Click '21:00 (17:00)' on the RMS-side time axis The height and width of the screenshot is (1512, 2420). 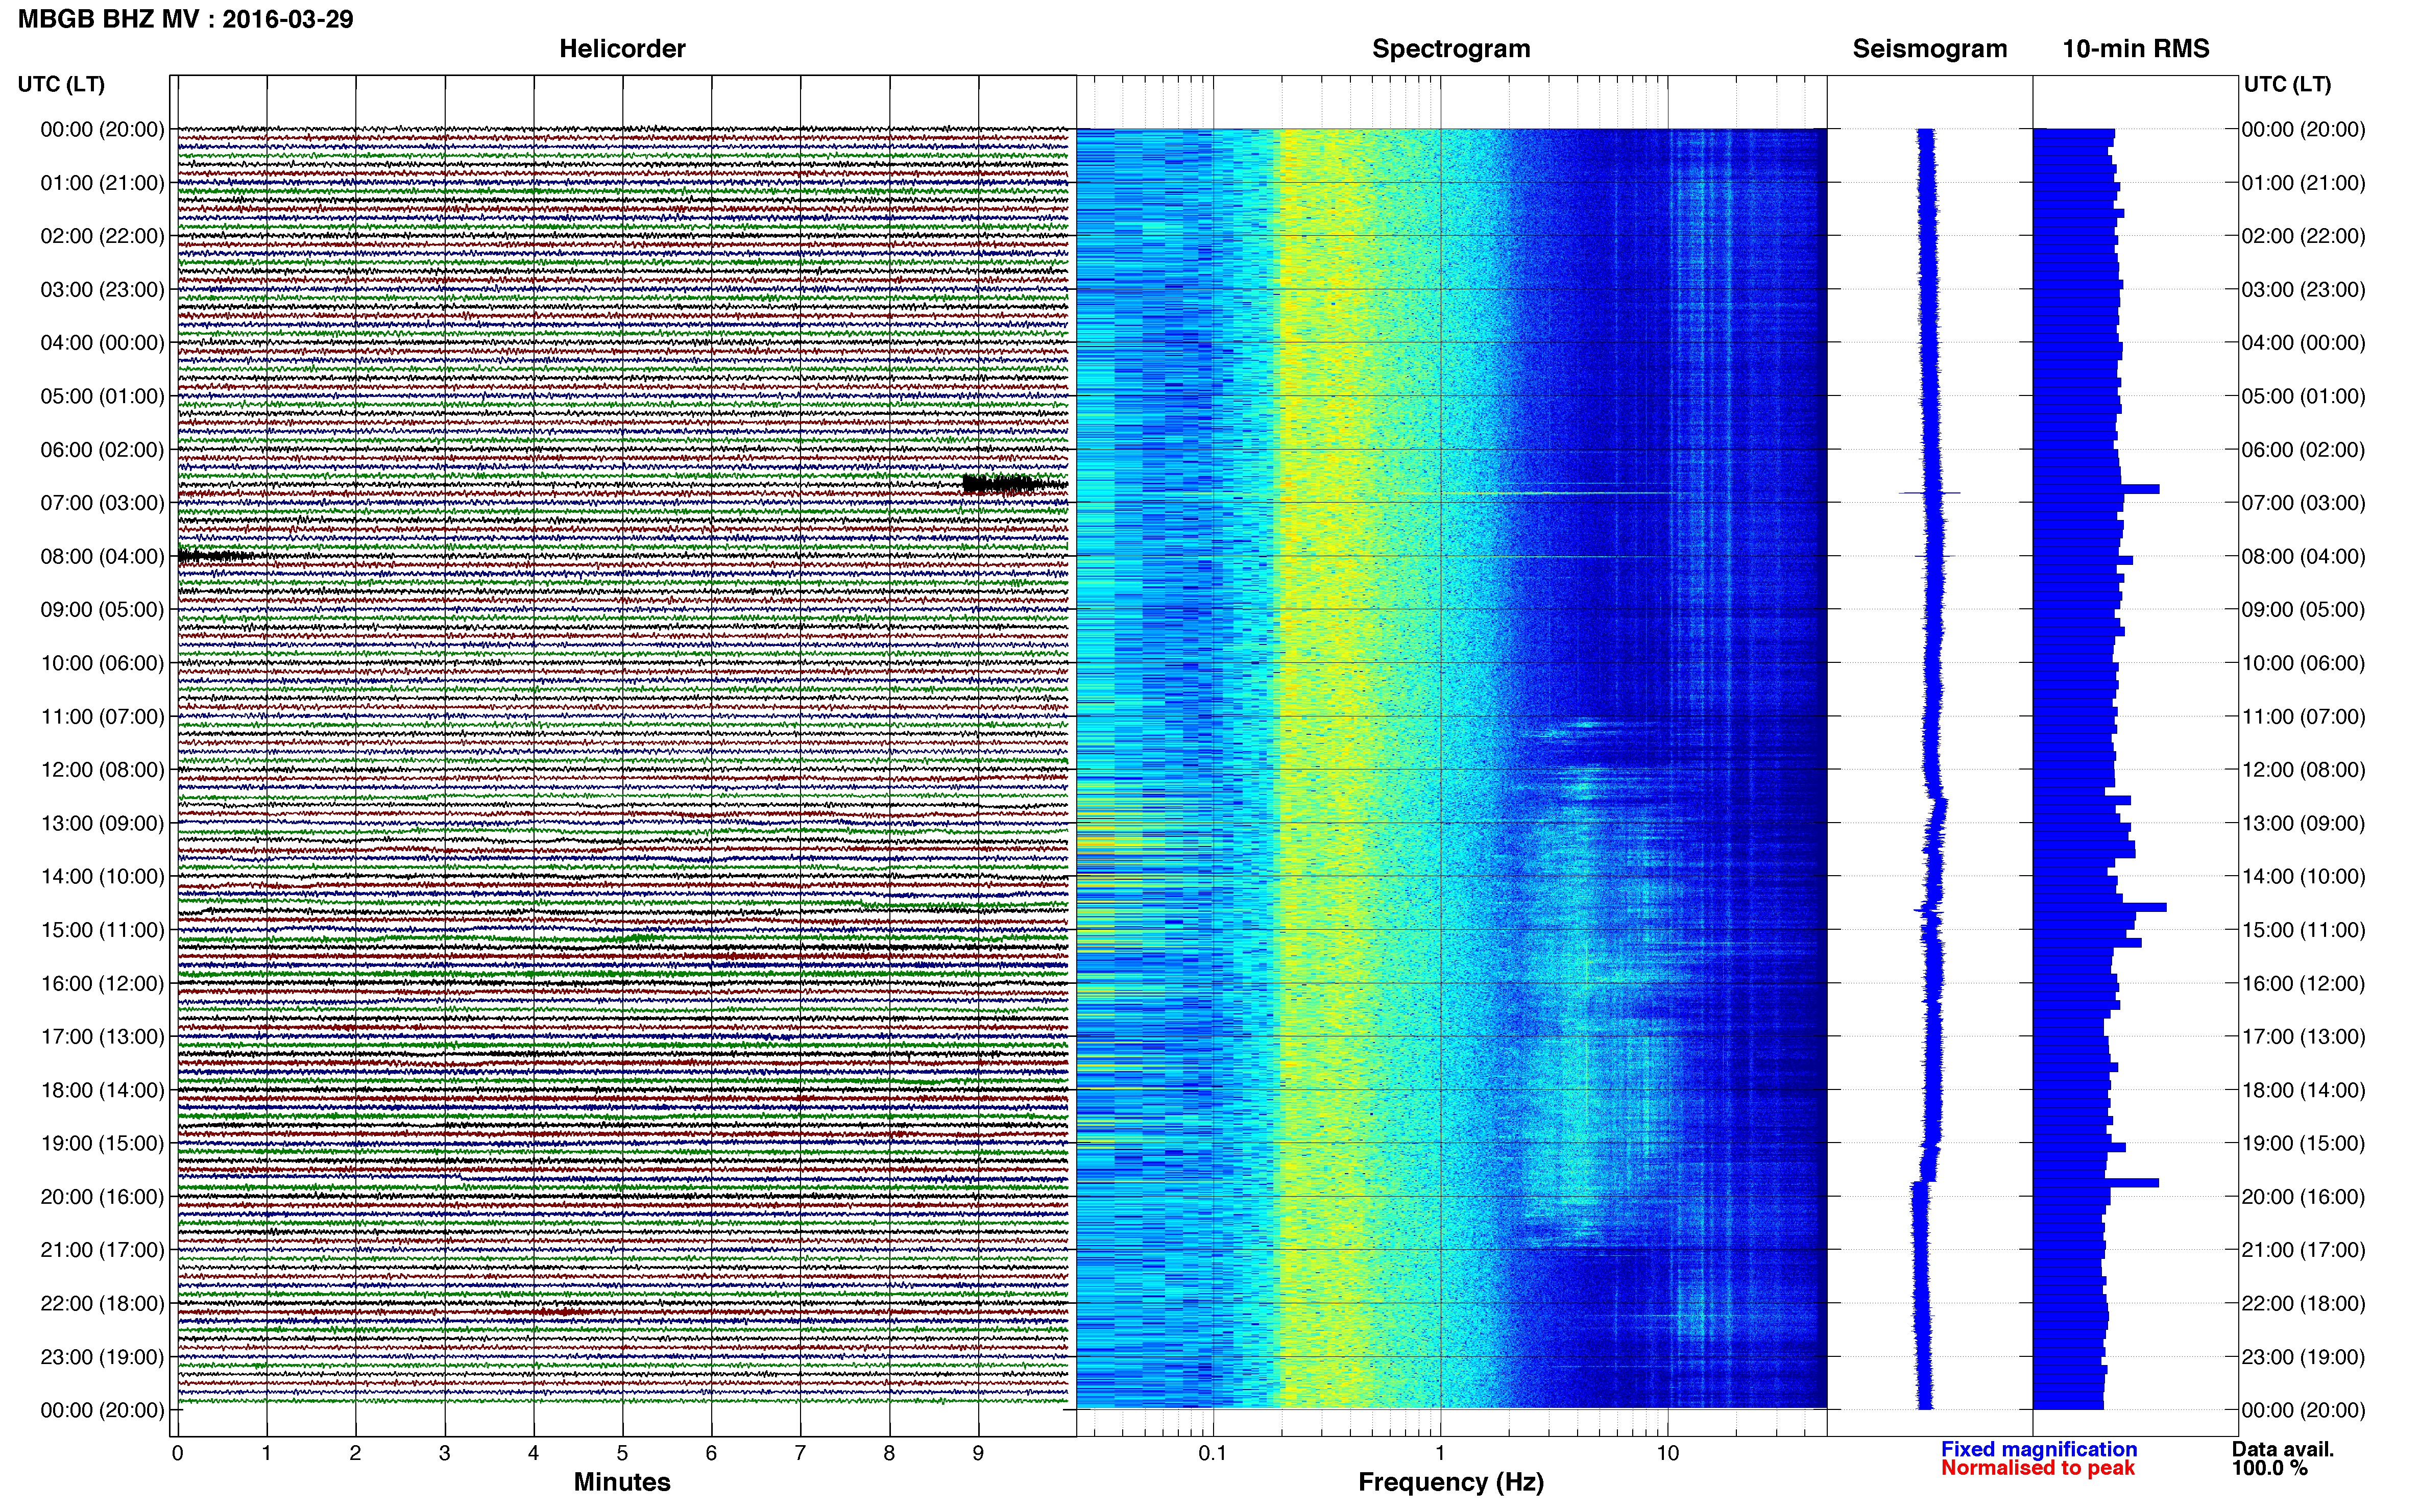click(x=2303, y=1250)
